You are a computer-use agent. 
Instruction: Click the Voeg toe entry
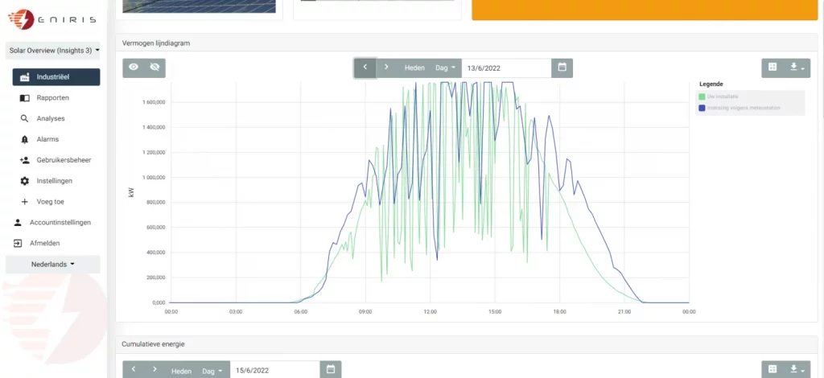click(50, 202)
